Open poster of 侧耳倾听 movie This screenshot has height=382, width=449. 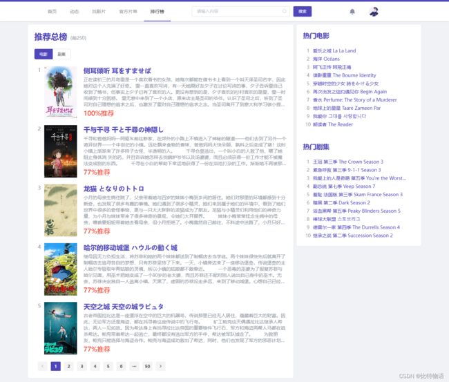pos(60,92)
